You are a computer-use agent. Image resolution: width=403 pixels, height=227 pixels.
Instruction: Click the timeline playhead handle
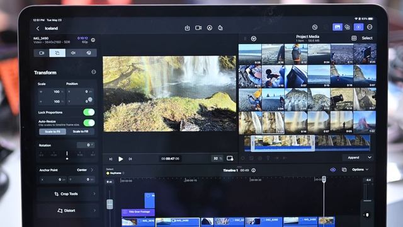pyautogui.click(x=324, y=179)
